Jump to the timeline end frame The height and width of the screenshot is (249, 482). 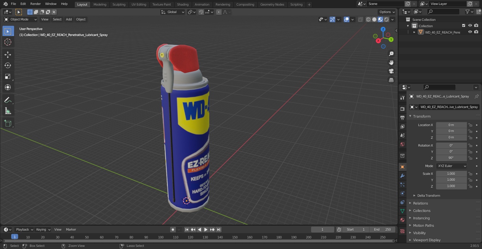(x=219, y=230)
